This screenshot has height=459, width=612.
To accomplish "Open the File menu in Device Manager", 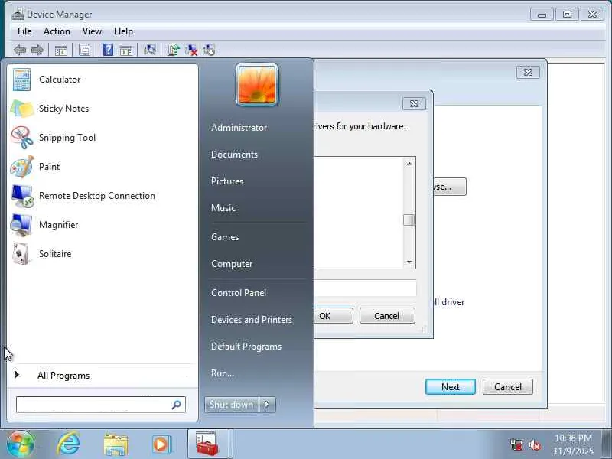I will (24, 31).
